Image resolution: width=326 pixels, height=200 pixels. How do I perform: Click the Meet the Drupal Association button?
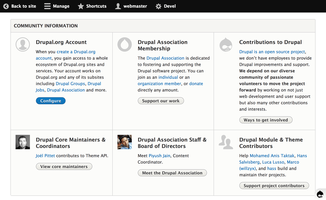[x=172, y=173]
